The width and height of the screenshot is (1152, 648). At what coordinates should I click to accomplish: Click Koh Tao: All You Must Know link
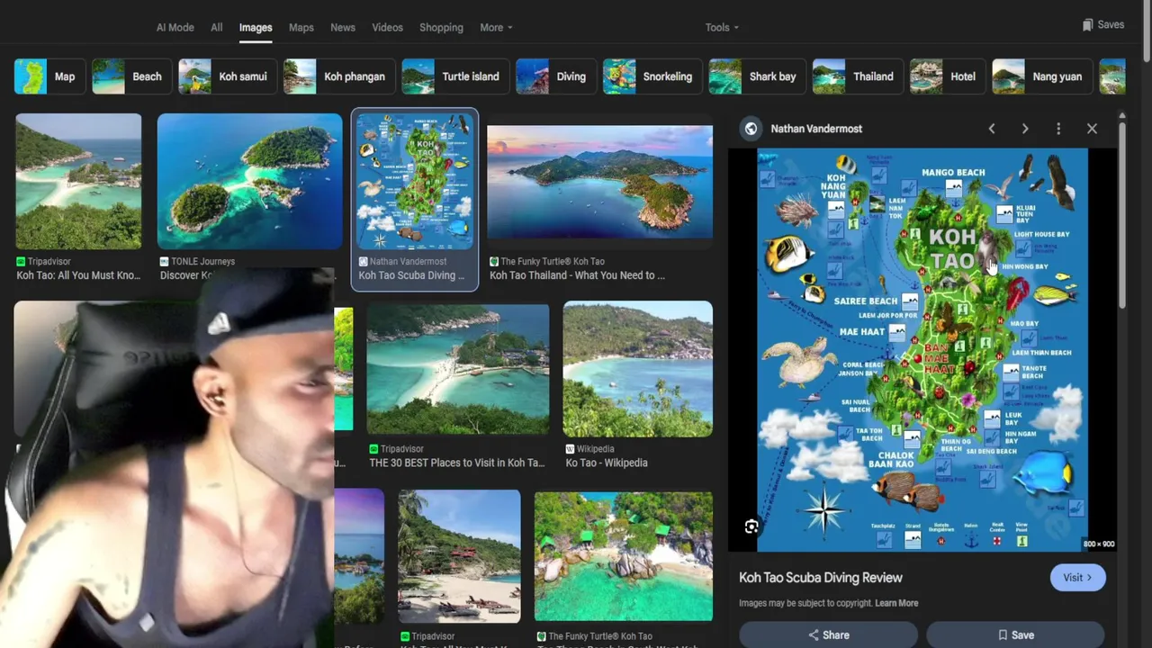pyautogui.click(x=78, y=275)
